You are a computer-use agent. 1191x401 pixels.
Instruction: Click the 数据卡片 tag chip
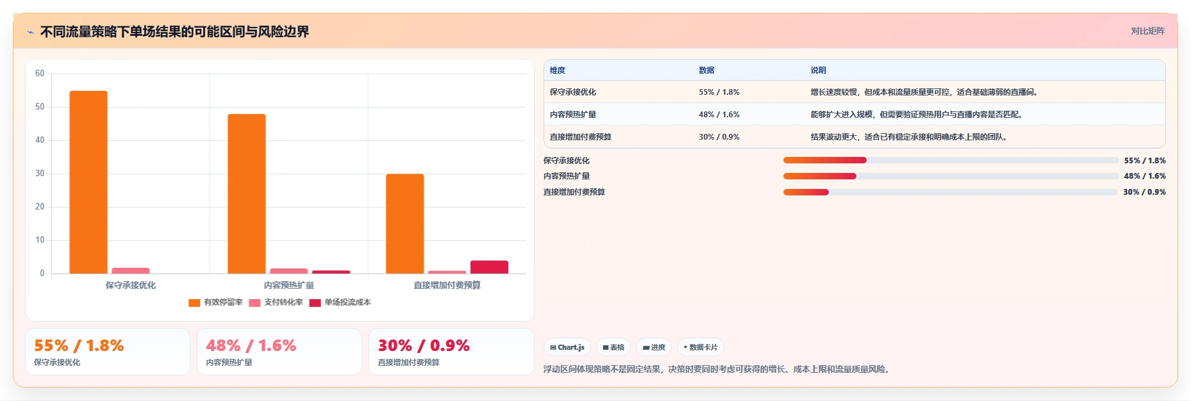[x=701, y=347]
